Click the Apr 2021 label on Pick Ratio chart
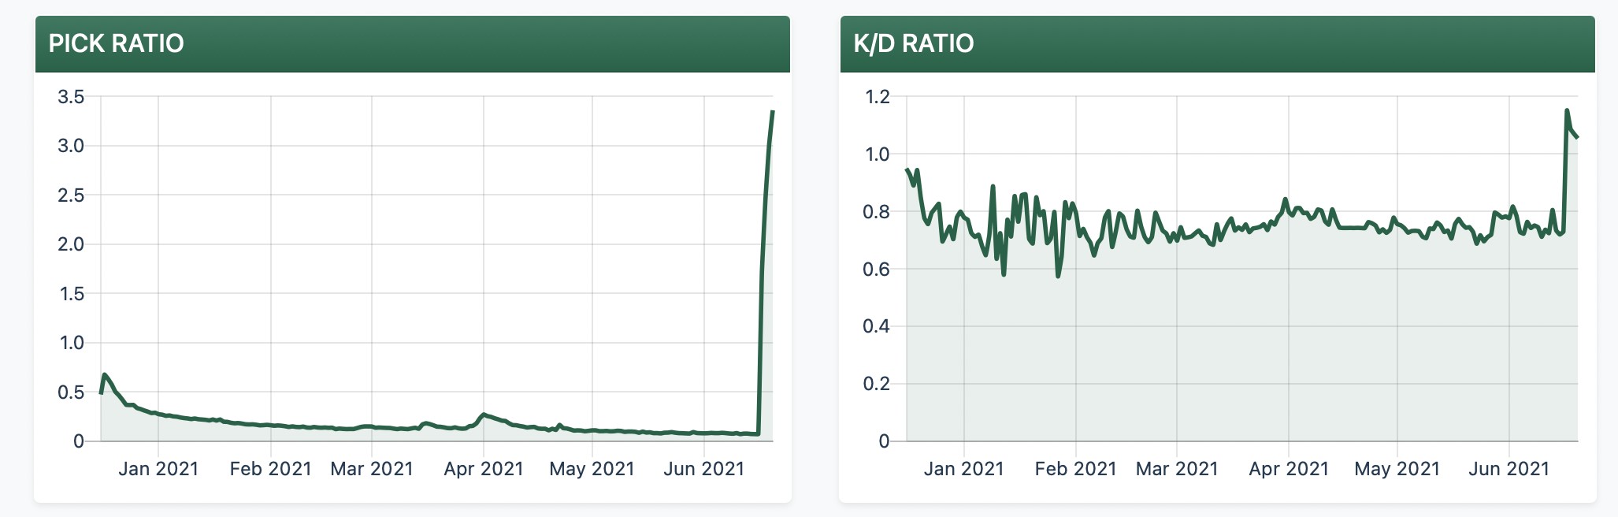1618x517 pixels. click(x=484, y=469)
